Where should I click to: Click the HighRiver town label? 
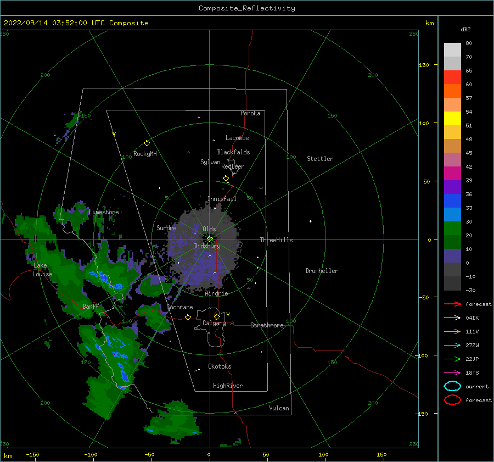pyautogui.click(x=228, y=386)
